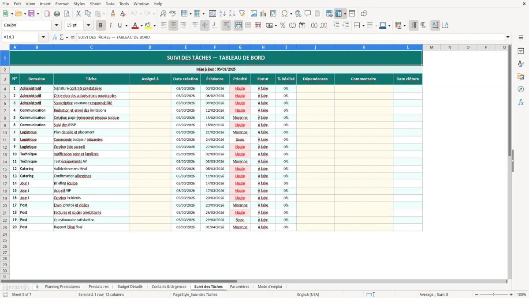Click the Clear Direct Formatting icon
Image resolution: width=529 pixels, height=298 pixels.
(x=123, y=14)
